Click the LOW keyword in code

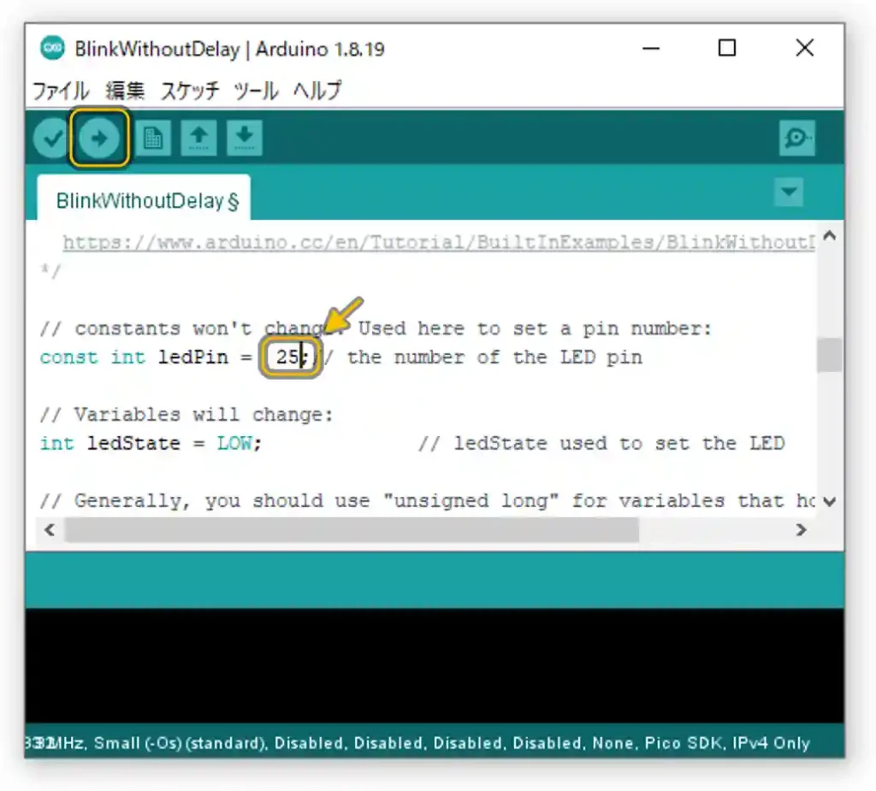pyautogui.click(x=234, y=444)
